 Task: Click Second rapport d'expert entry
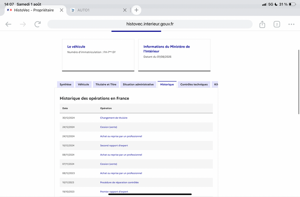(114, 146)
